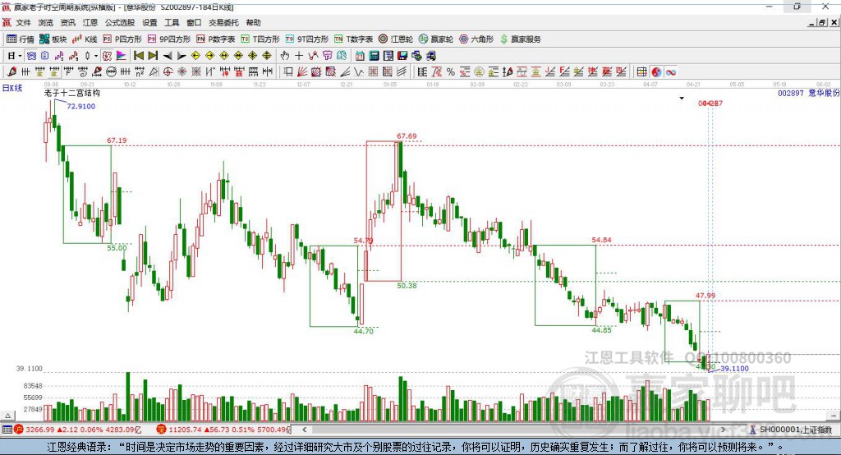
Task: Open the 浏览 menu
Action: click(46, 22)
